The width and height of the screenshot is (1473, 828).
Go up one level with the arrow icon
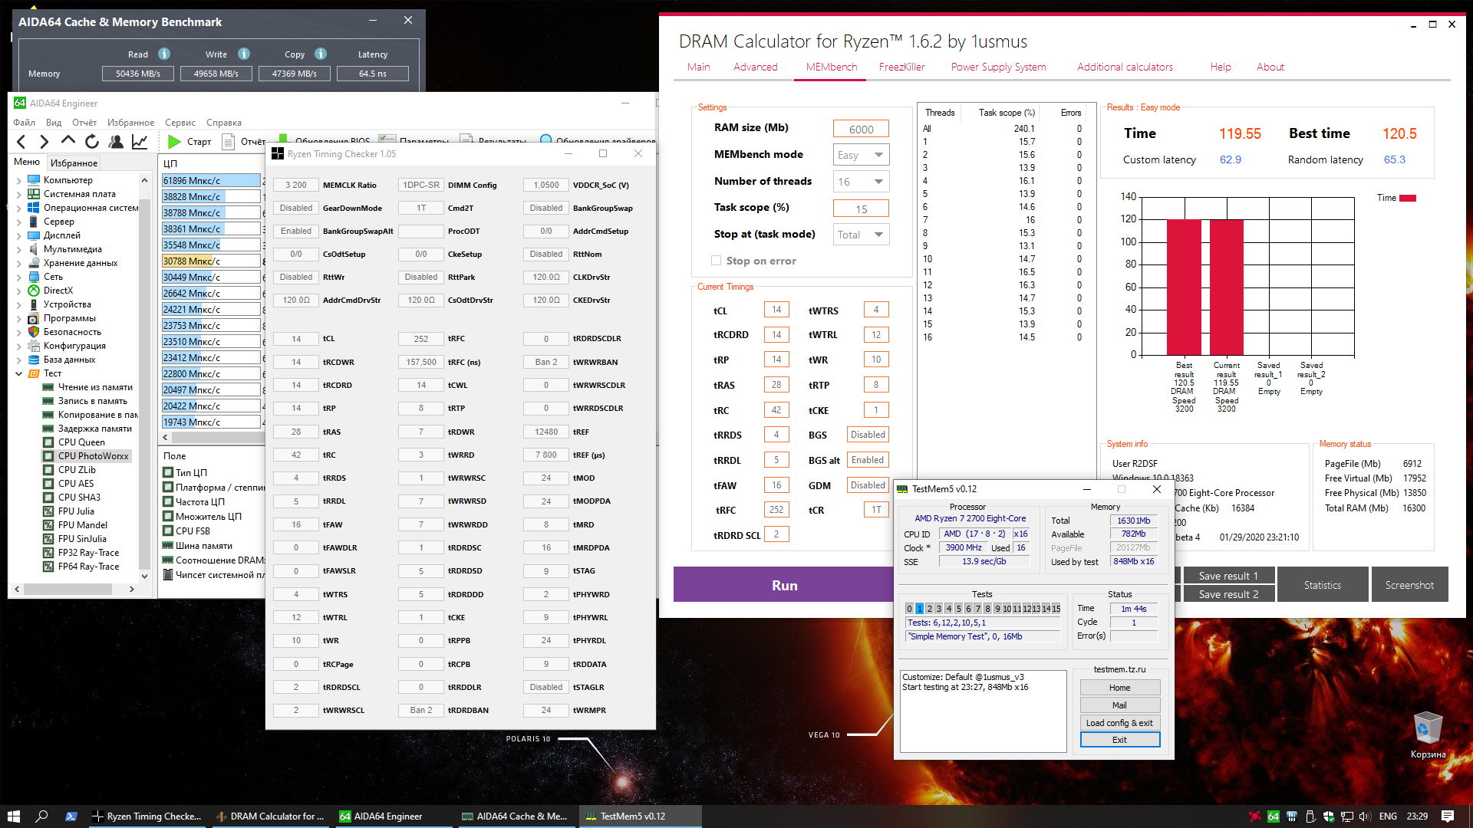click(68, 141)
